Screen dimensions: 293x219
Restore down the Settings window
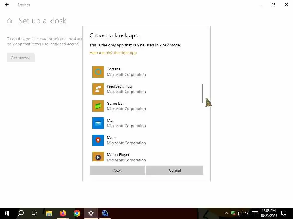click(x=273, y=5)
